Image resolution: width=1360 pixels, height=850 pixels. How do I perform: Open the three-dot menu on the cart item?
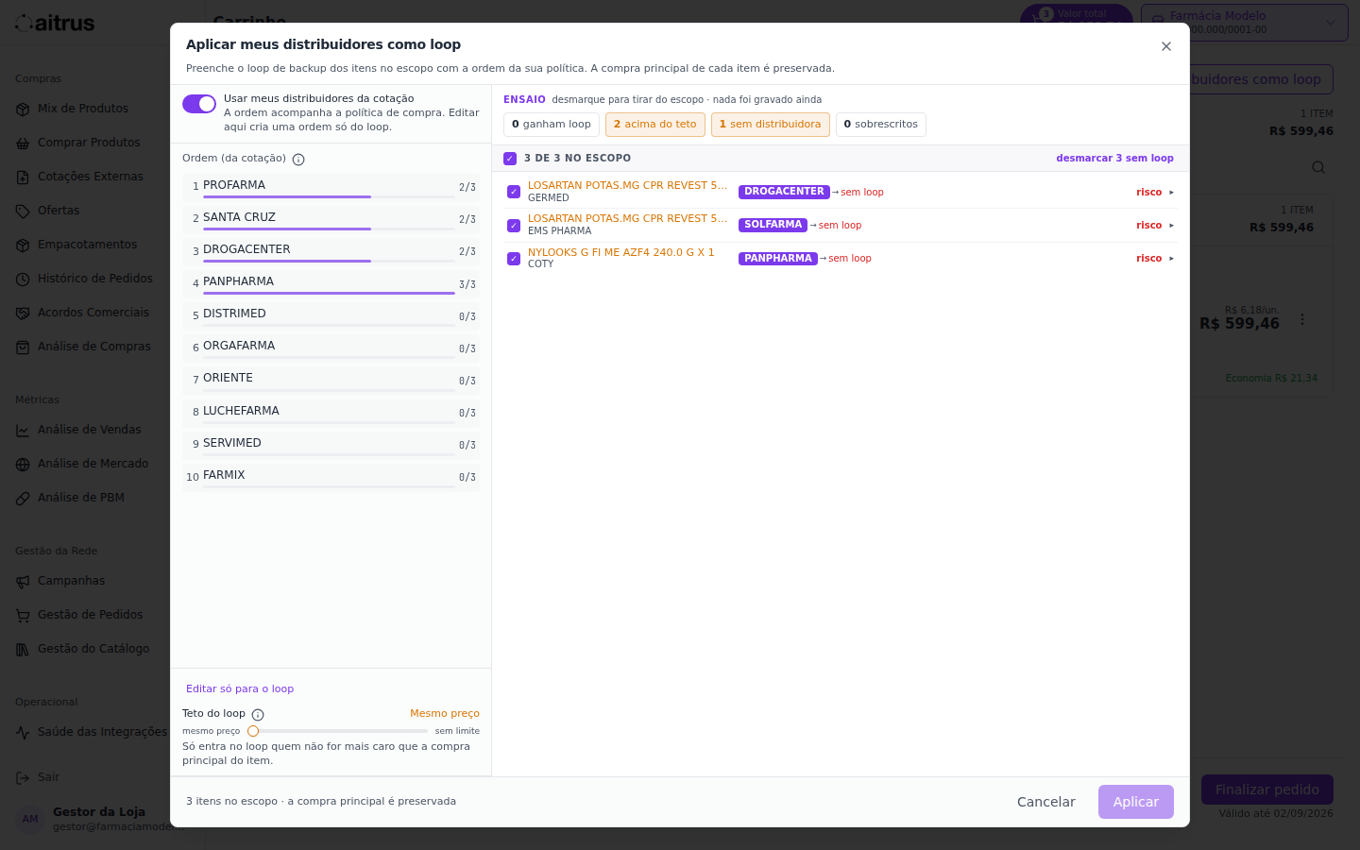coord(1302,319)
